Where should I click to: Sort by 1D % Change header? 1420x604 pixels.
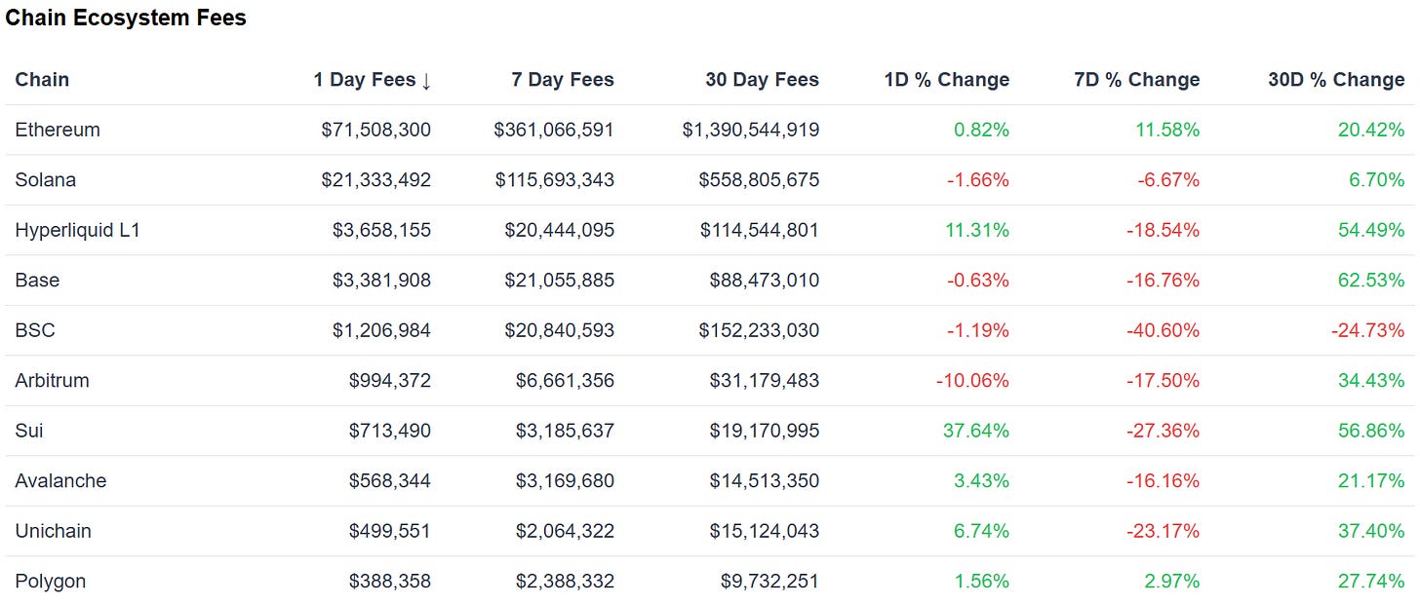tap(947, 80)
